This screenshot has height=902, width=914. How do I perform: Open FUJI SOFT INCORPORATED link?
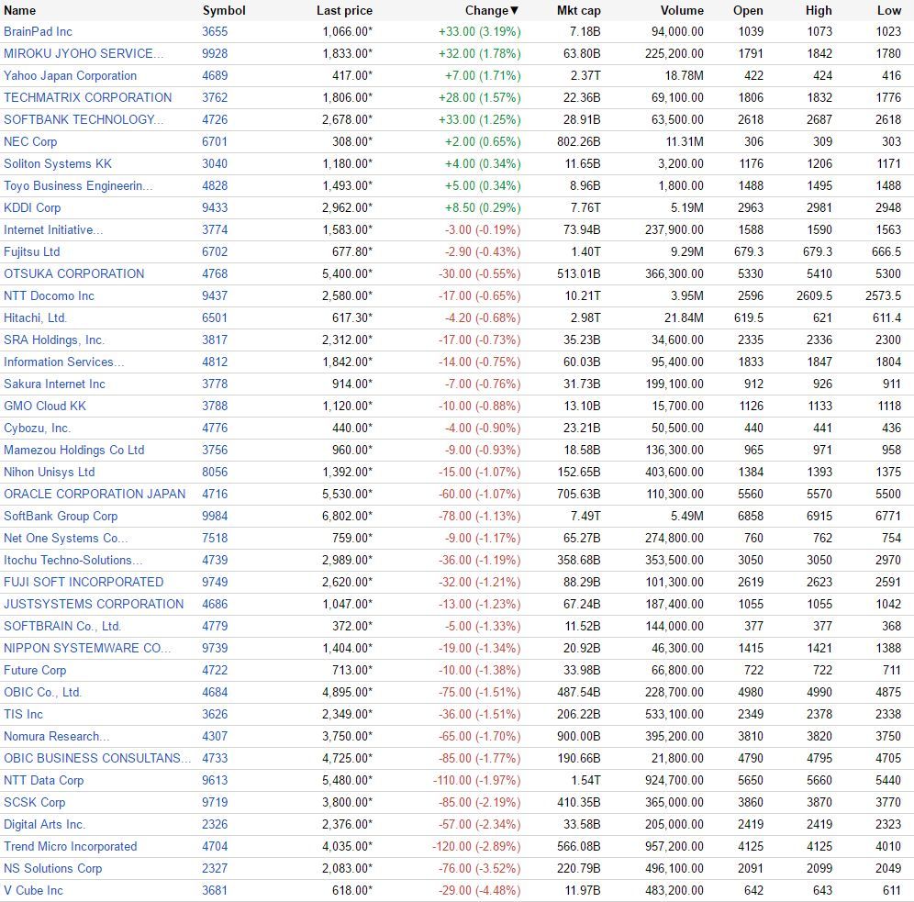(x=84, y=582)
